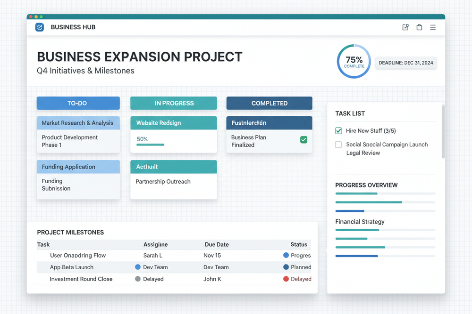Click the John K cell

pos(212,279)
